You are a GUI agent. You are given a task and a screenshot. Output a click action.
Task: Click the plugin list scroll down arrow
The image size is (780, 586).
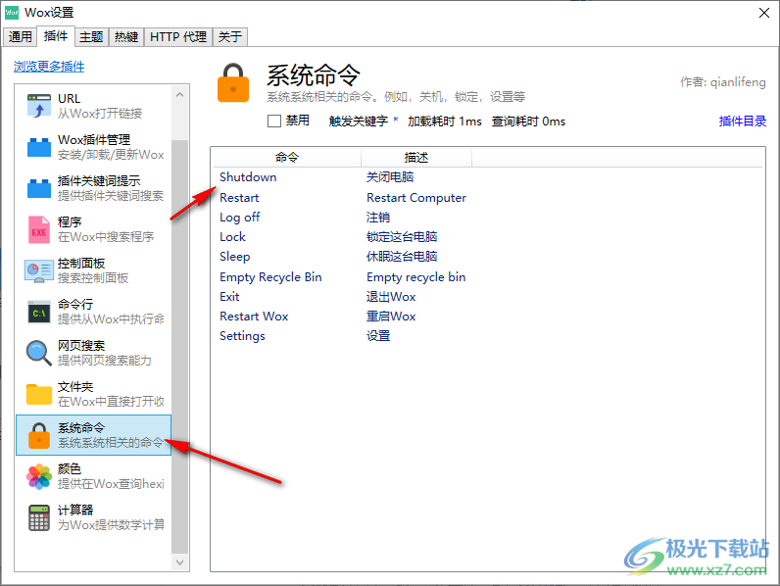tap(180, 562)
